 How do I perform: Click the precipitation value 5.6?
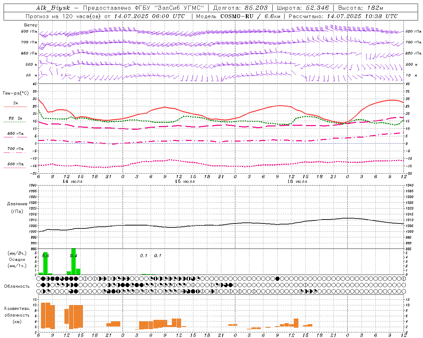tap(45, 256)
